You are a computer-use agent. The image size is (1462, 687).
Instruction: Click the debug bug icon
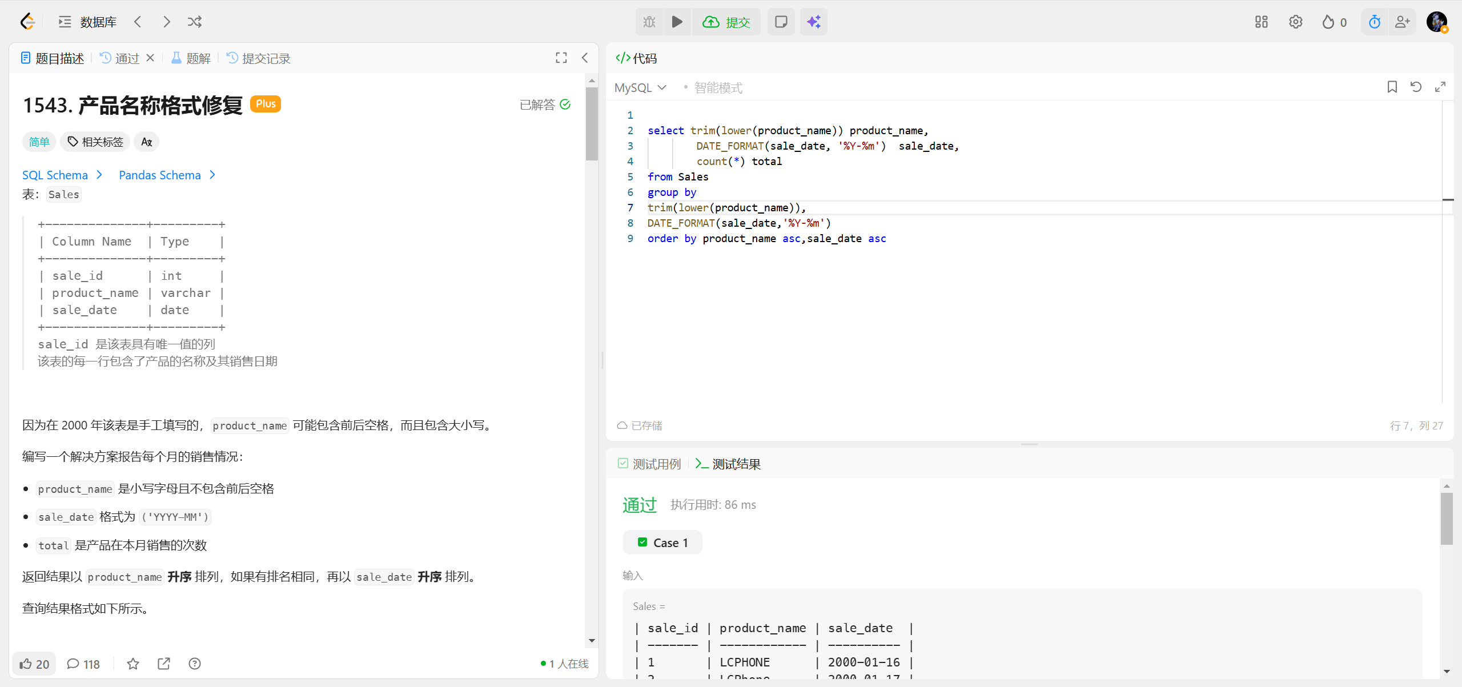(x=649, y=22)
